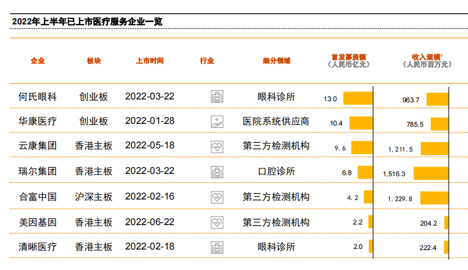This screenshot has height=270, width=468.
Task: Click listing date 2022-02-16
Action: (150, 197)
